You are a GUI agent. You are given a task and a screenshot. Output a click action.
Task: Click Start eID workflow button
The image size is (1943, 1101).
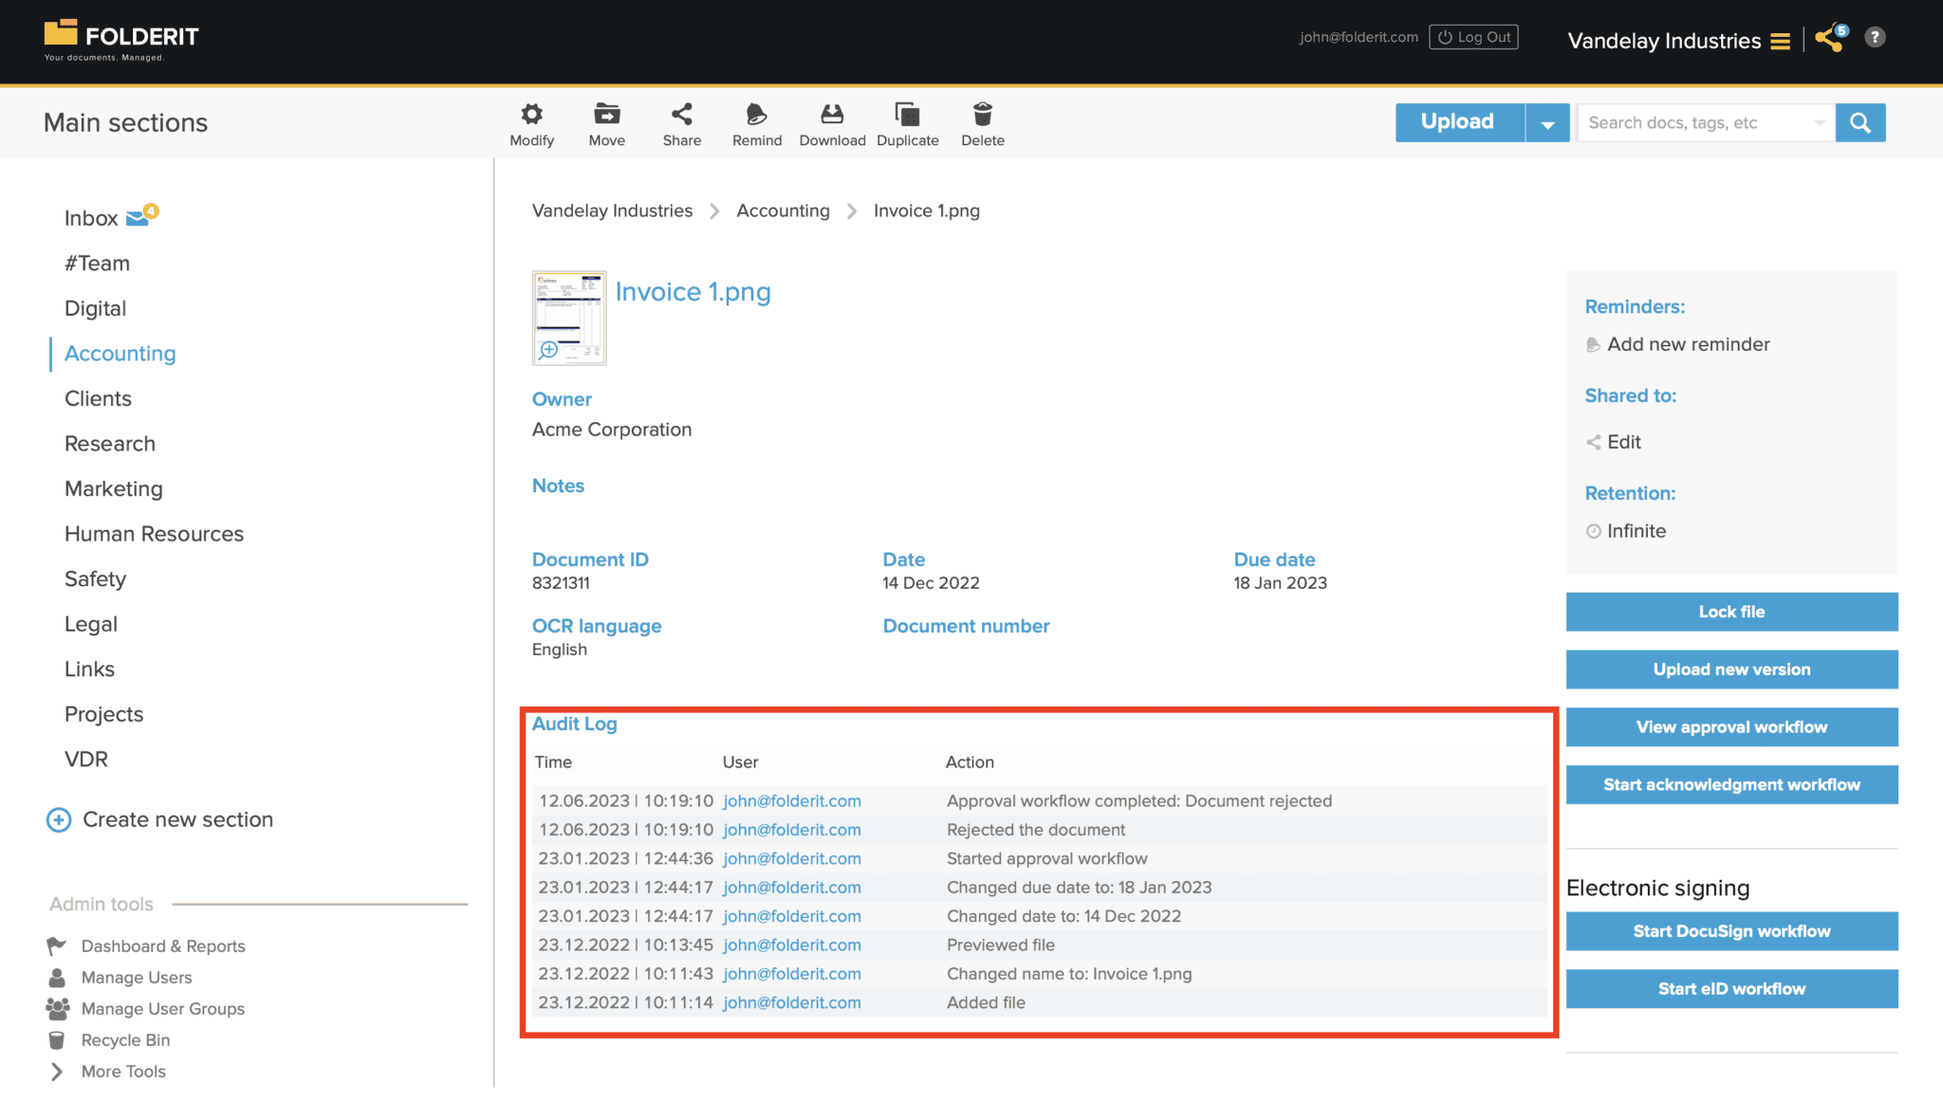tap(1731, 989)
